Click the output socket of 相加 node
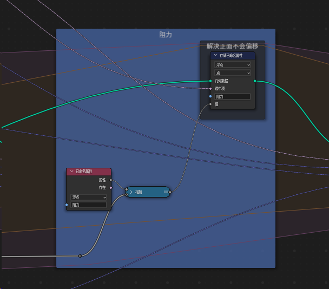Screen dimensions: 329x289 (x=170, y=192)
